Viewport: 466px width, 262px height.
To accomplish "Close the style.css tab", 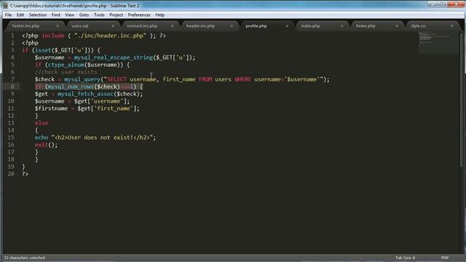I will [x=451, y=26].
